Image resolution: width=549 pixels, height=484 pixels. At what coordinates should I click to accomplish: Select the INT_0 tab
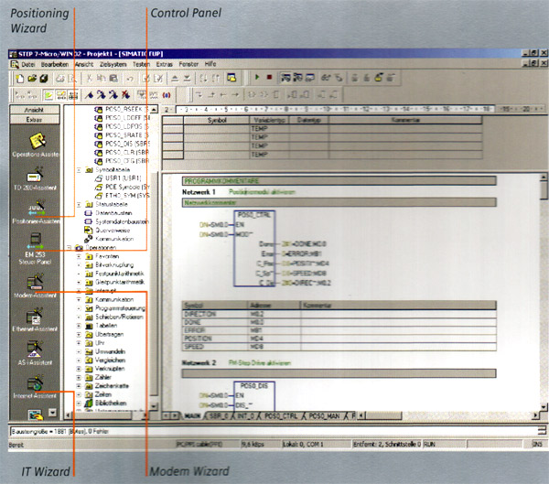[x=245, y=416]
